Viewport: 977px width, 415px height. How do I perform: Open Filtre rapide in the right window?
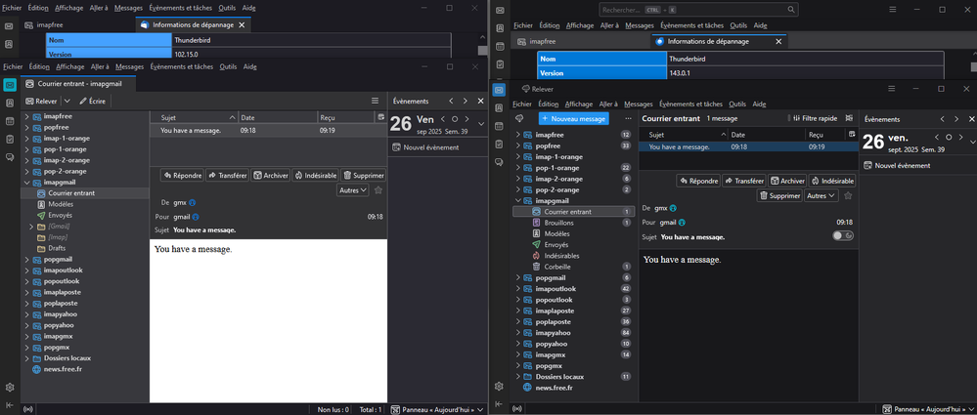pyautogui.click(x=810, y=118)
